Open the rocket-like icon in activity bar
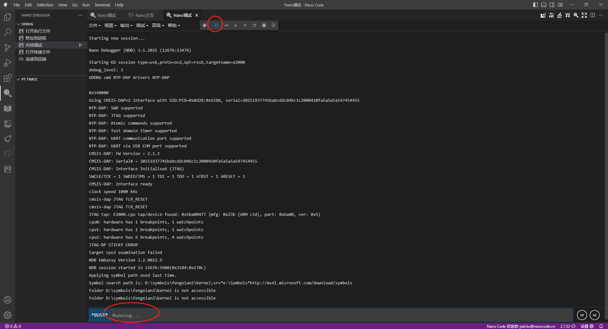The height and width of the screenshot is (329, 608). [8, 139]
